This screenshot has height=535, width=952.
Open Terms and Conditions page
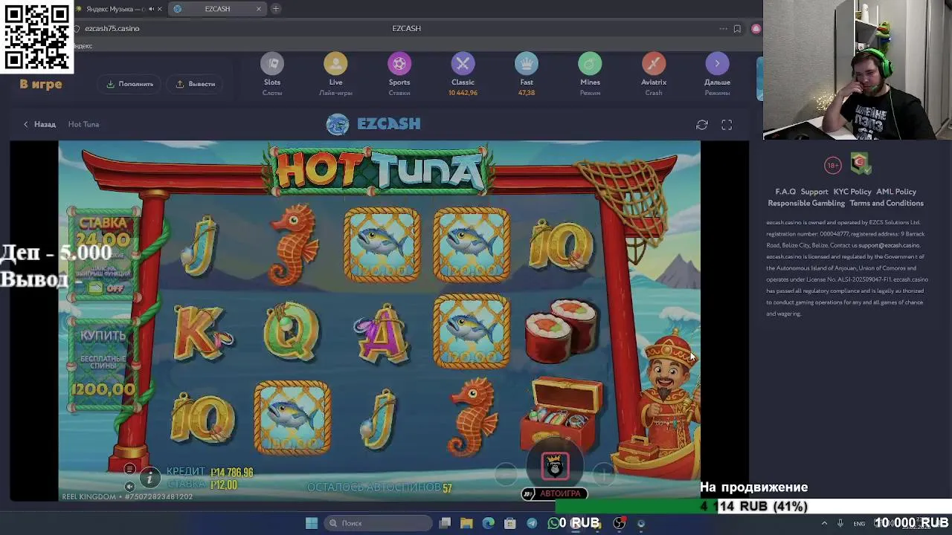887,203
